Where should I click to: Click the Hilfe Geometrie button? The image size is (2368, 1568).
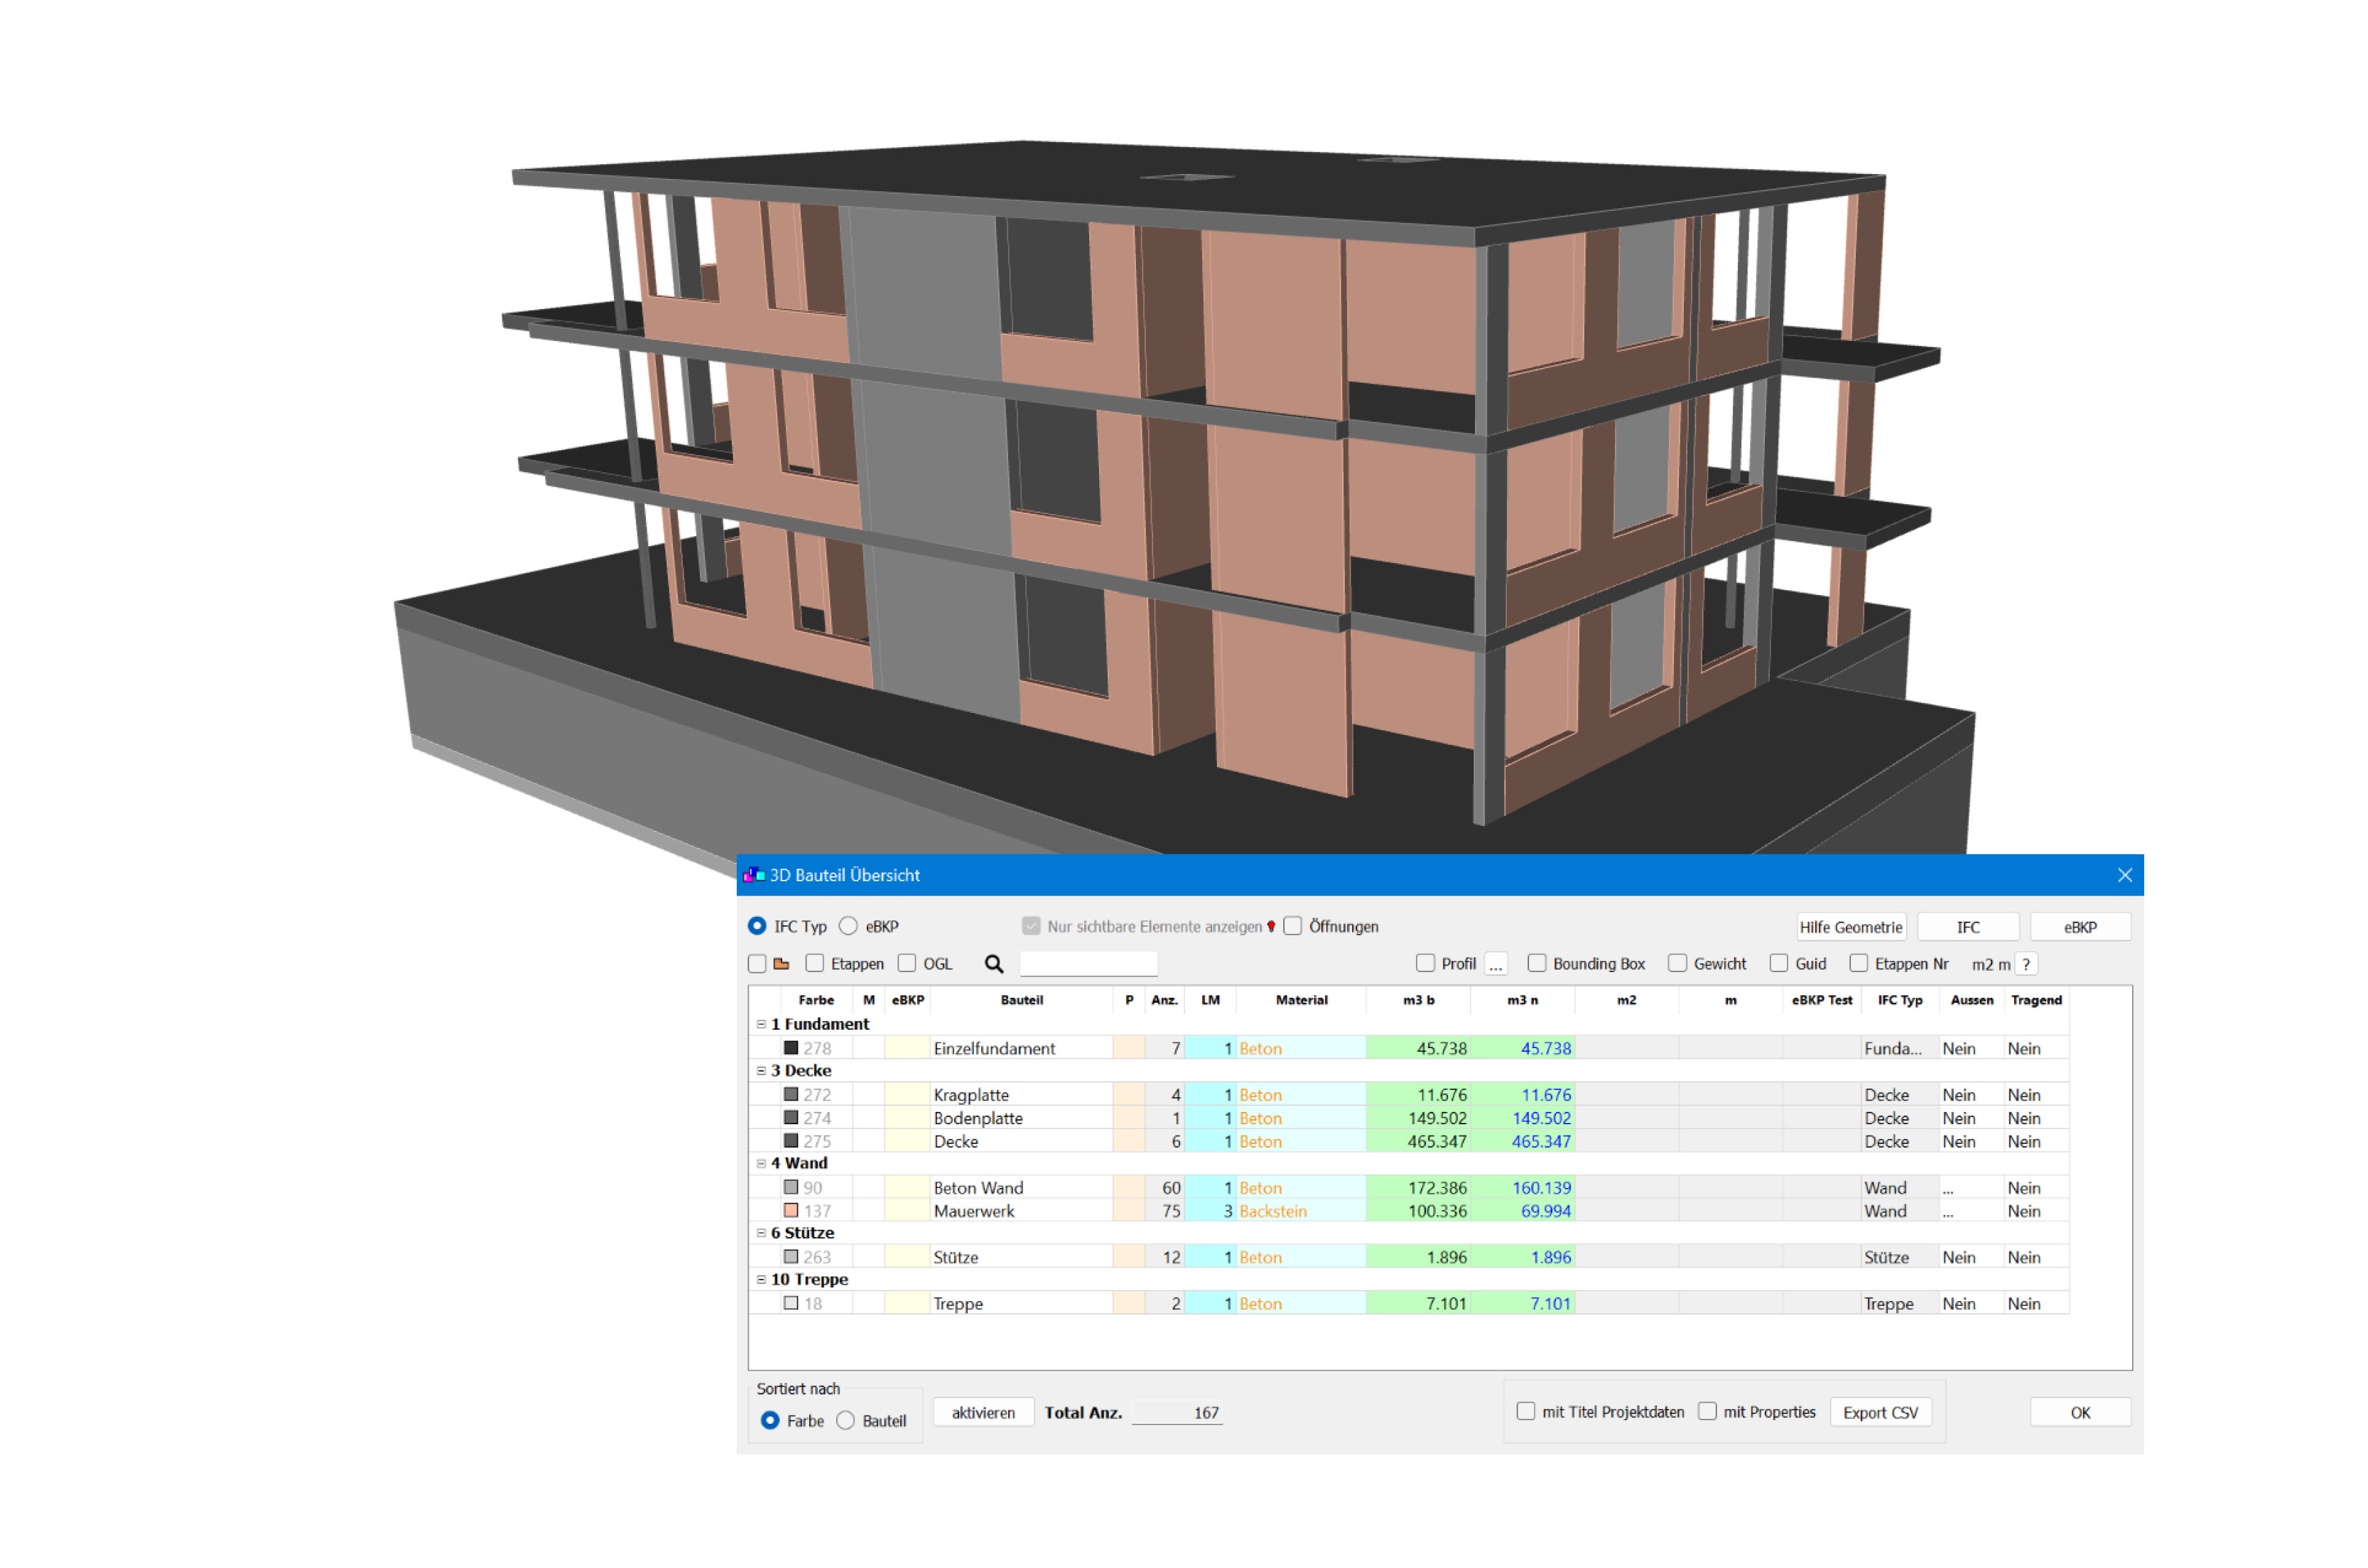(1850, 927)
